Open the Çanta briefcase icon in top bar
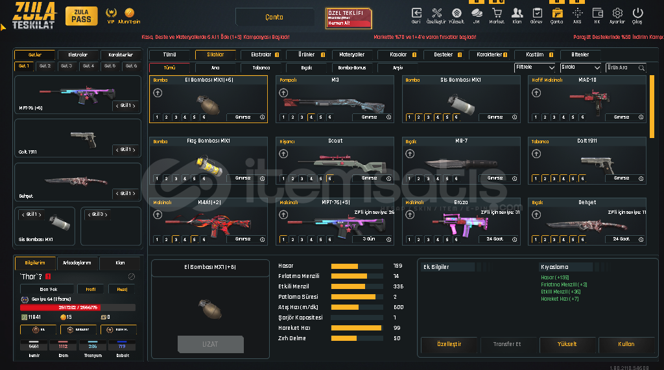 coord(557,13)
